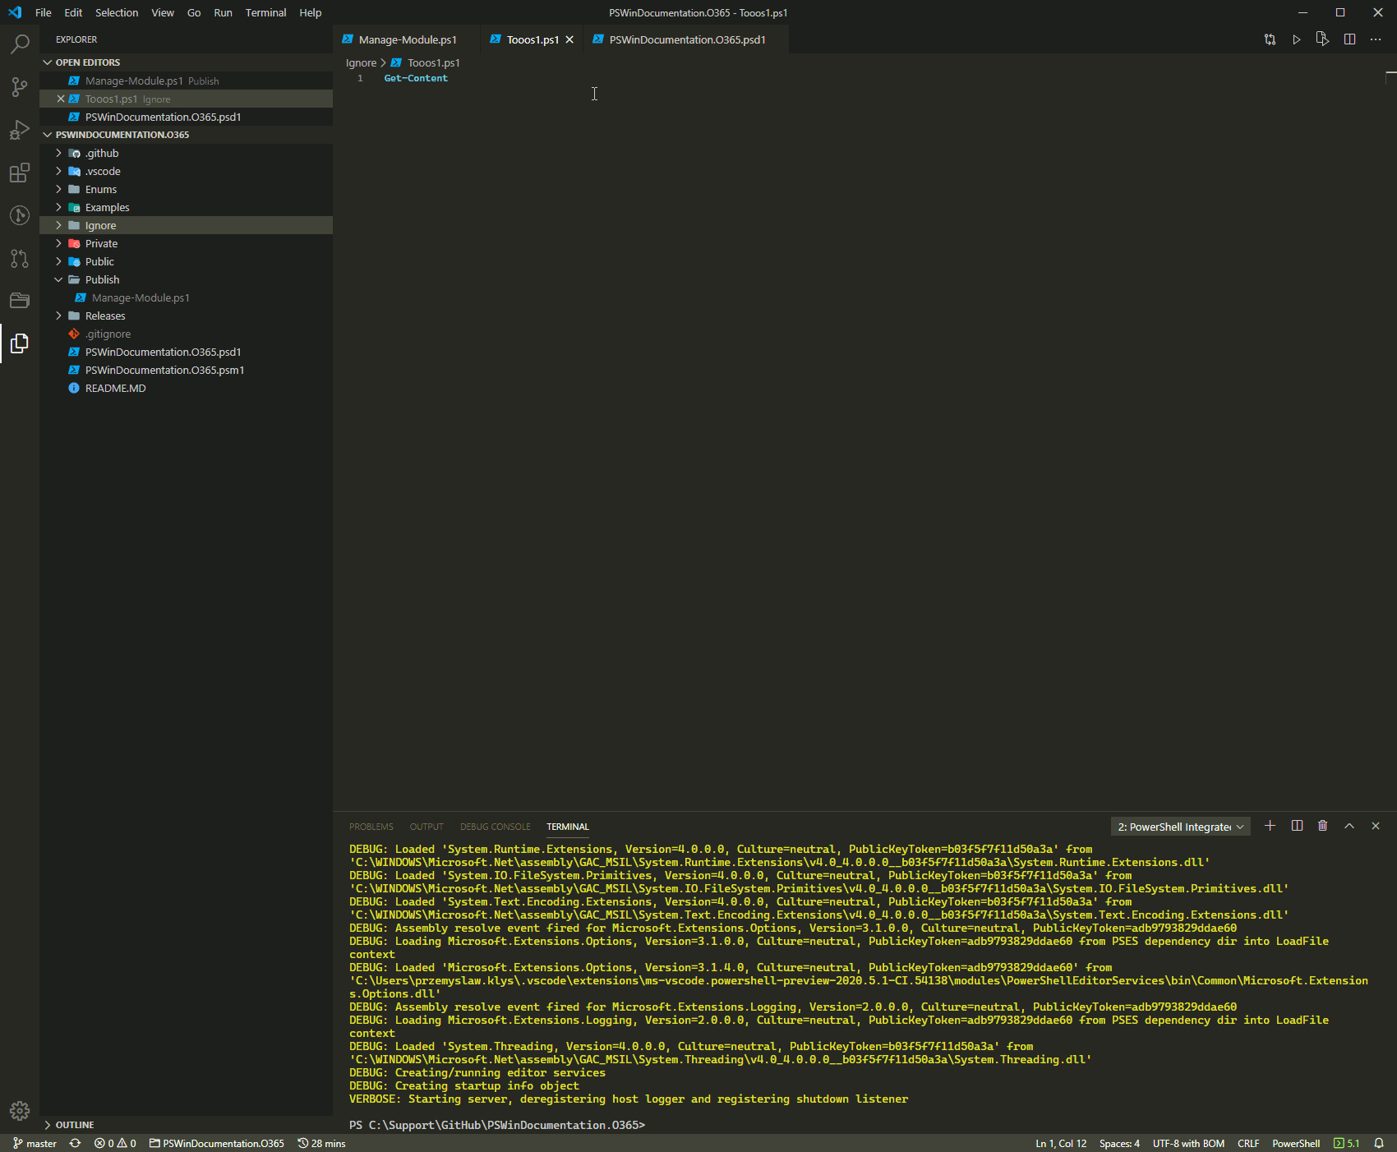
Task: Open the File menu
Action: point(44,12)
